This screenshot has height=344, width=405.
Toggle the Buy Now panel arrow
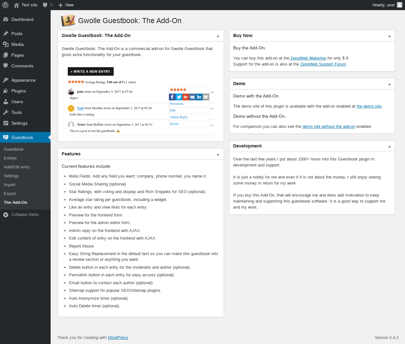tap(389, 36)
